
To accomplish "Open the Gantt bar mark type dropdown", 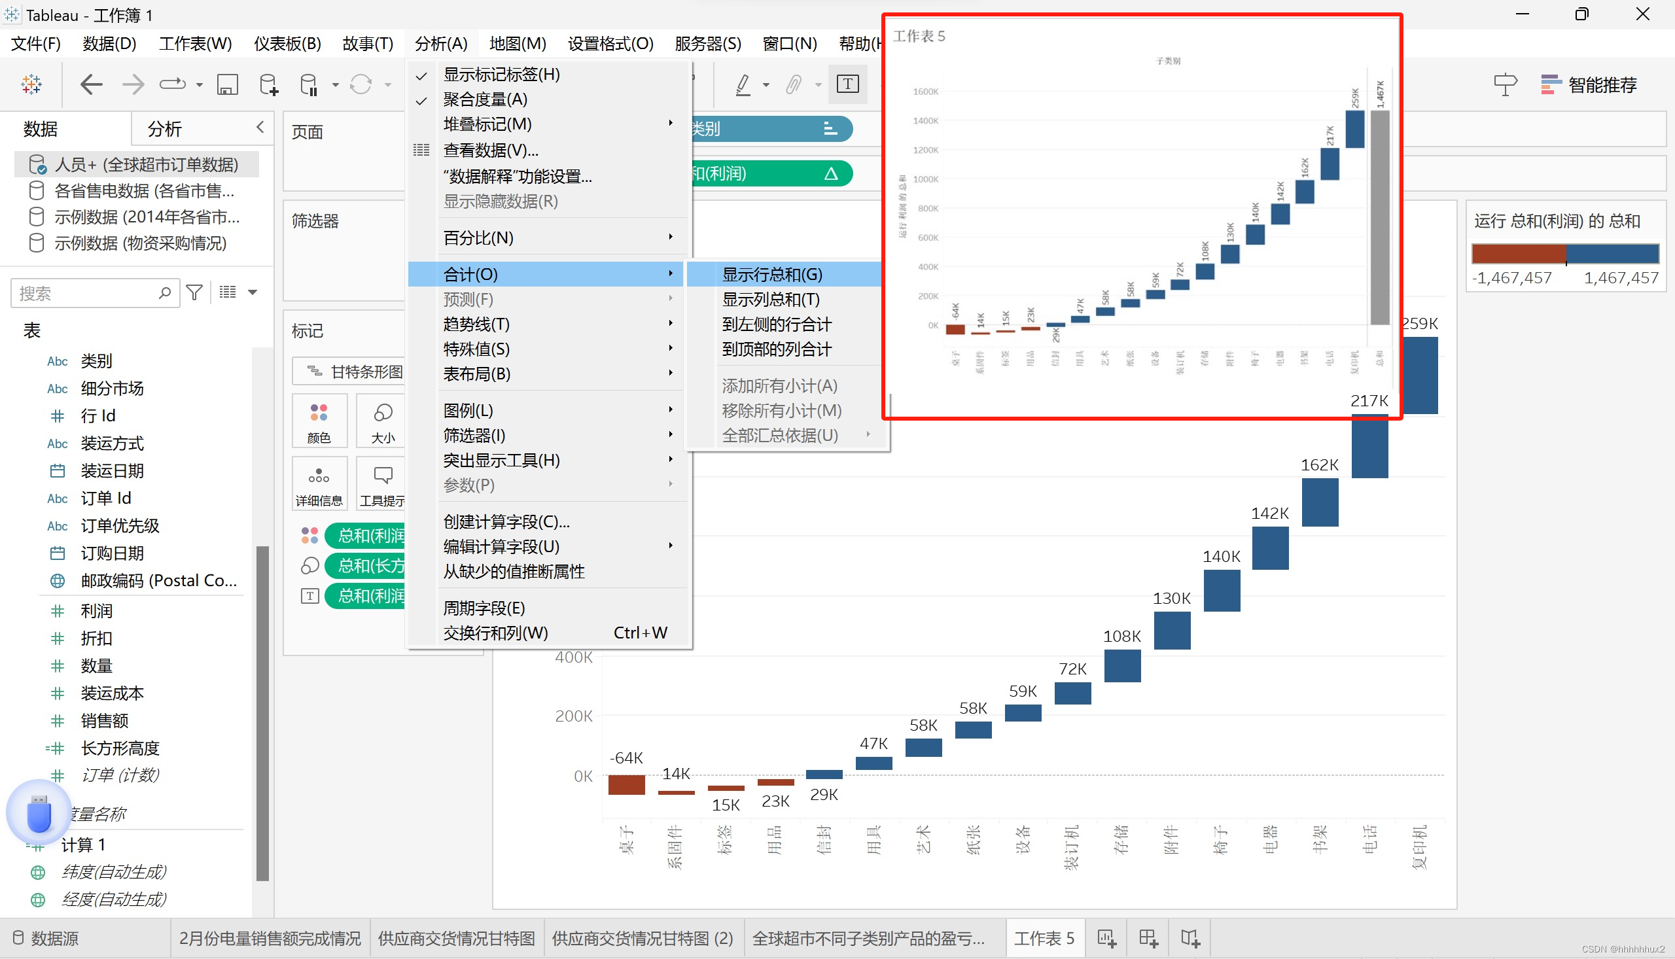I will pyautogui.click(x=356, y=372).
